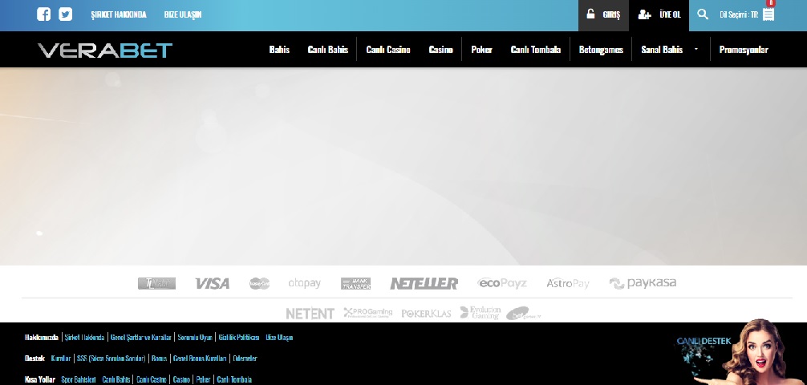Click the ÜYE OL register button
The width and height of the screenshot is (807, 385).
(659, 15)
